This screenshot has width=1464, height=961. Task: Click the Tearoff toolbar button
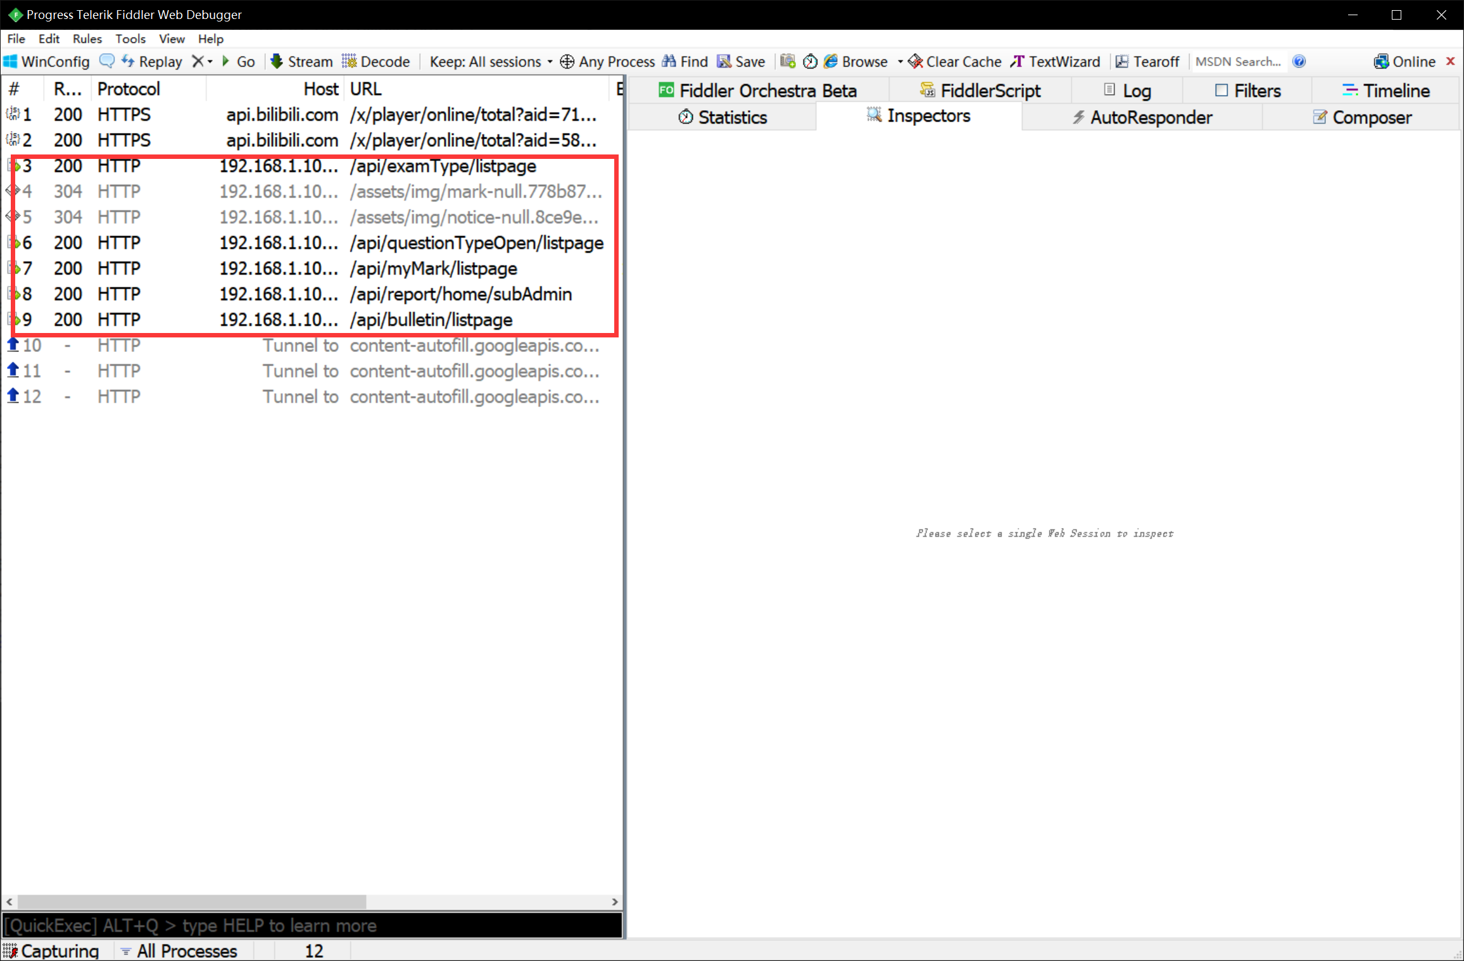click(x=1147, y=61)
